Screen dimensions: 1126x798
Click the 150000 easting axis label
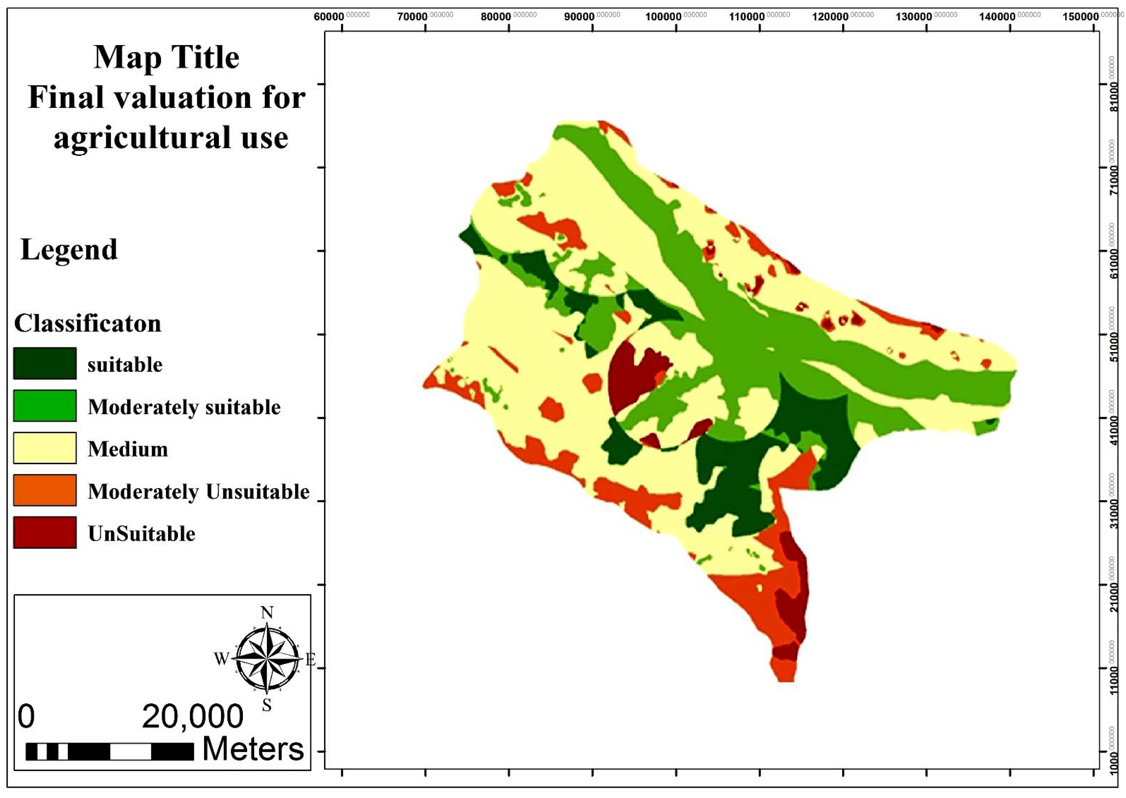[1080, 17]
